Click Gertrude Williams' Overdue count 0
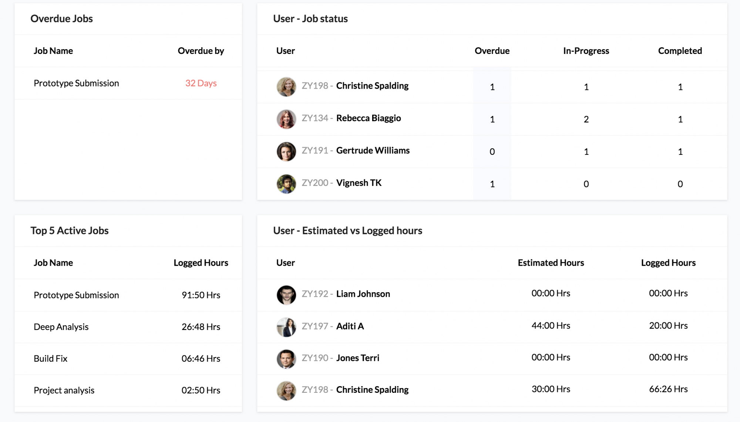 pos(492,152)
